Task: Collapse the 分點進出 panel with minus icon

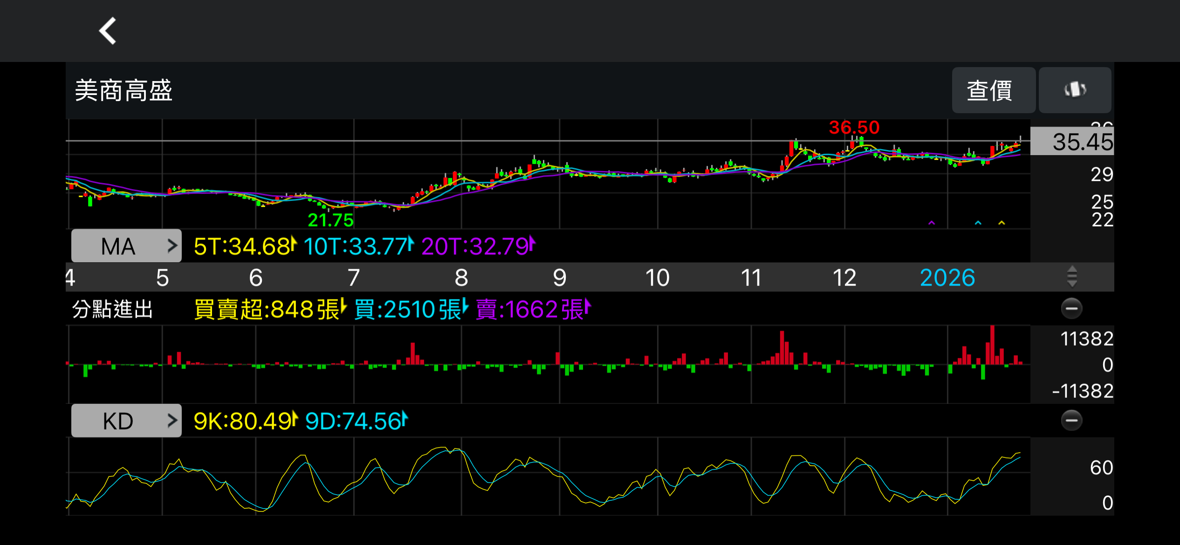Action: pos(1071,308)
